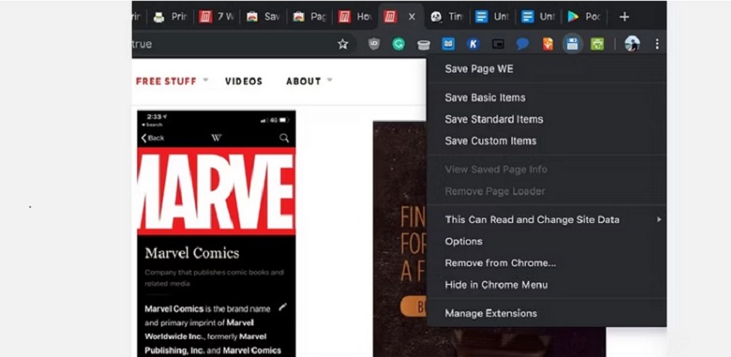This screenshot has height=357, width=731.
Task: Open the blue chat bubble extension
Action: tap(523, 45)
